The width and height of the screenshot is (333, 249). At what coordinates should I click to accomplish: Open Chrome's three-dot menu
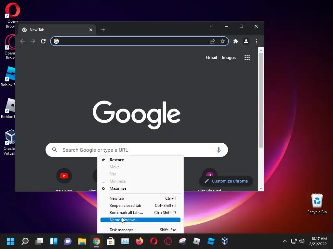coord(257,41)
